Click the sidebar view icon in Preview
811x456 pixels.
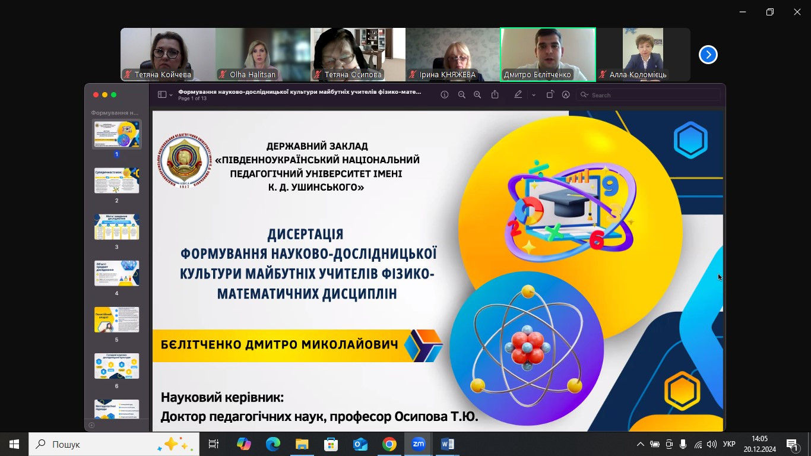point(161,95)
